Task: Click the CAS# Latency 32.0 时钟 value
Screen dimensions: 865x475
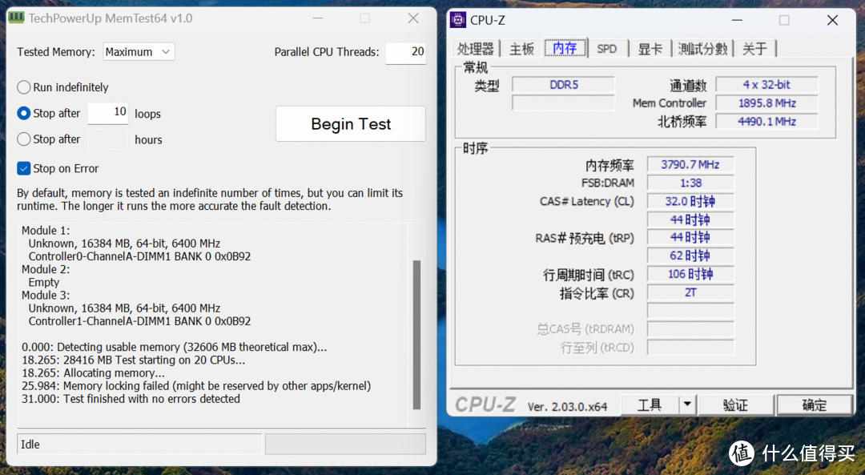Action: 690,201
